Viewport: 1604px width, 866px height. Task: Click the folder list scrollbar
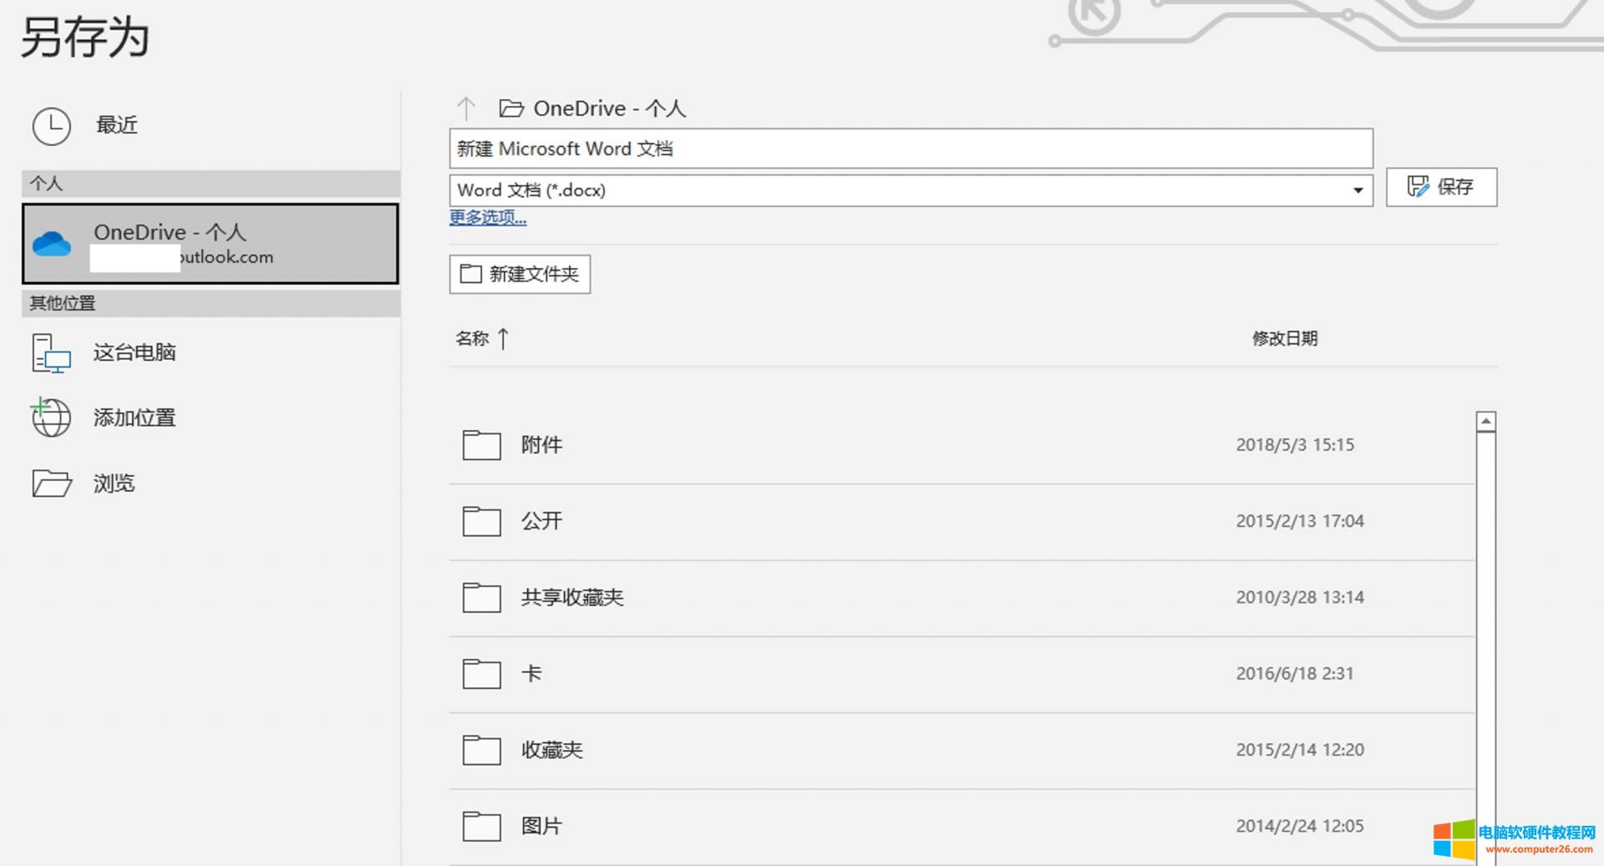1485,585
